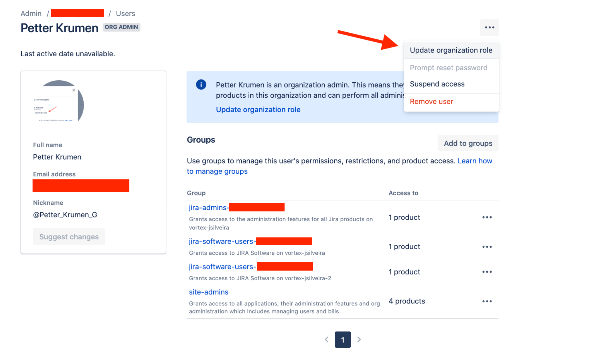Viewport: 596px width, 352px height.
Task: Open more options for site-admins group row
Action: point(487,301)
